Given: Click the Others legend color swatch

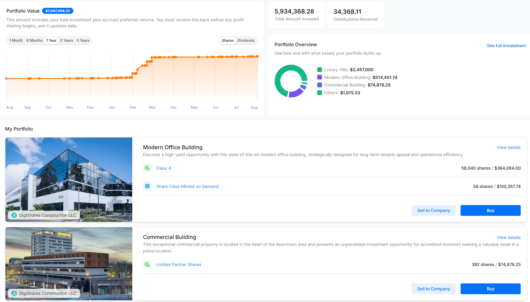Looking at the screenshot, I should pyautogui.click(x=320, y=93).
